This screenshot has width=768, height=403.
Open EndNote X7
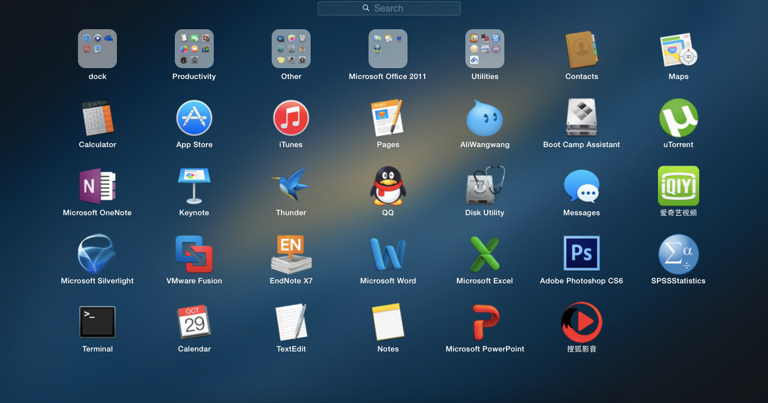coord(291,254)
